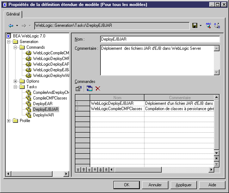
Task: Select the Général tab
Action: pos(13,14)
